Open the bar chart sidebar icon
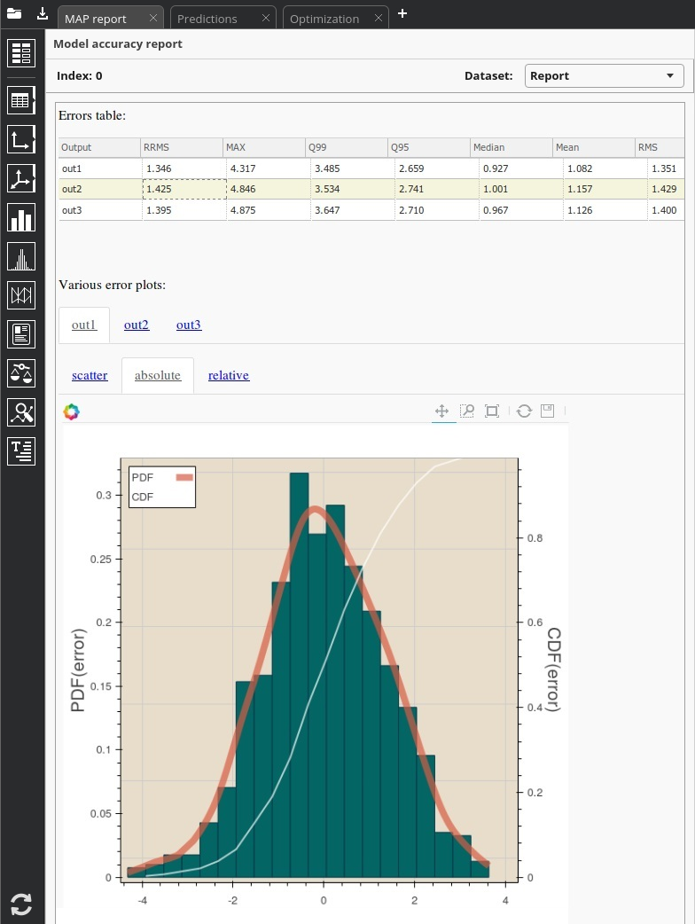 (21, 217)
